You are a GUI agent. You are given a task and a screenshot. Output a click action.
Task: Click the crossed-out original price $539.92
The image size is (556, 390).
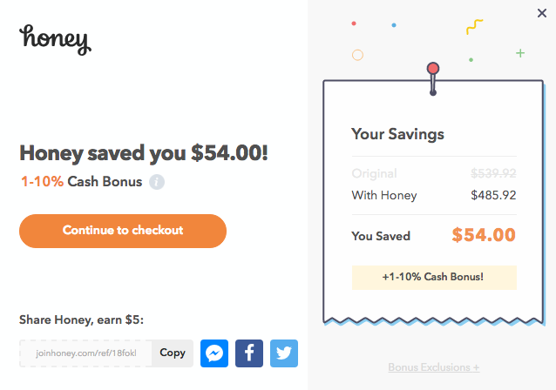pos(493,173)
